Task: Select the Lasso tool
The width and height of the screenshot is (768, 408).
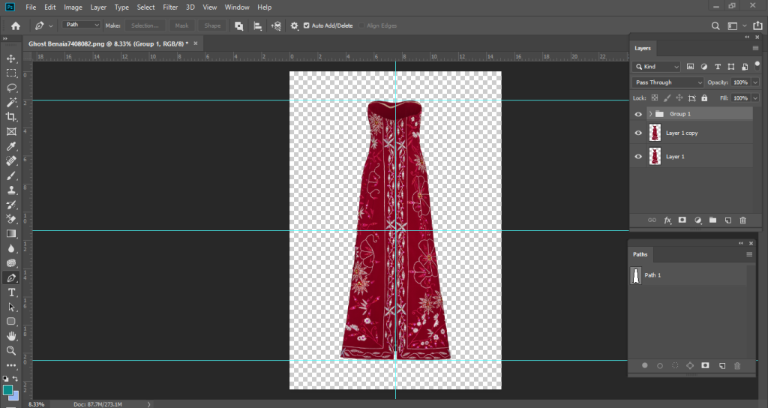Action: [10, 88]
